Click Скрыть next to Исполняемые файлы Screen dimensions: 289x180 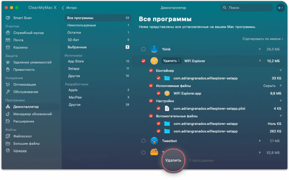[269, 86]
